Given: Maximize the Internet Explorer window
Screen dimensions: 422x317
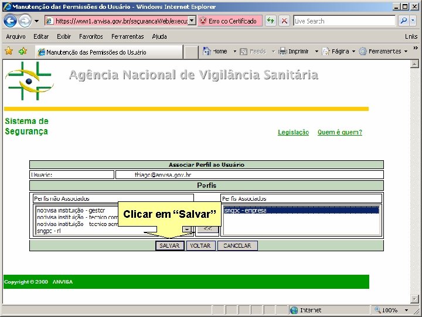Looking at the screenshot, I should tap(404, 6).
